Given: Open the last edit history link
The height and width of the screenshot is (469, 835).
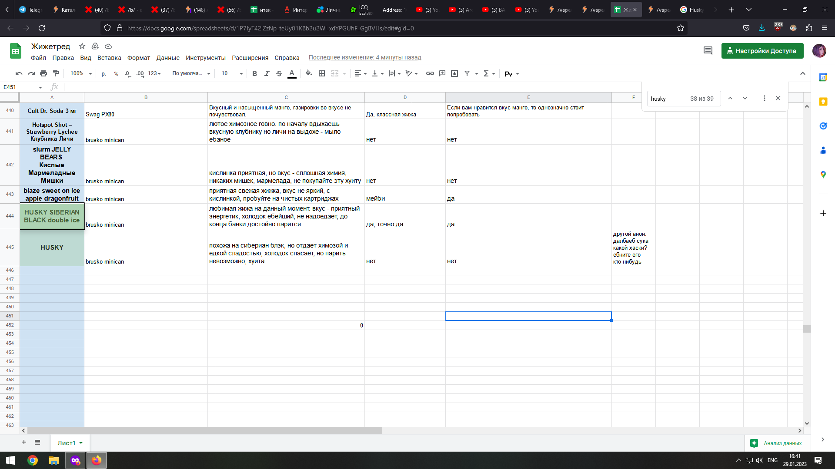Looking at the screenshot, I should pyautogui.click(x=364, y=58).
